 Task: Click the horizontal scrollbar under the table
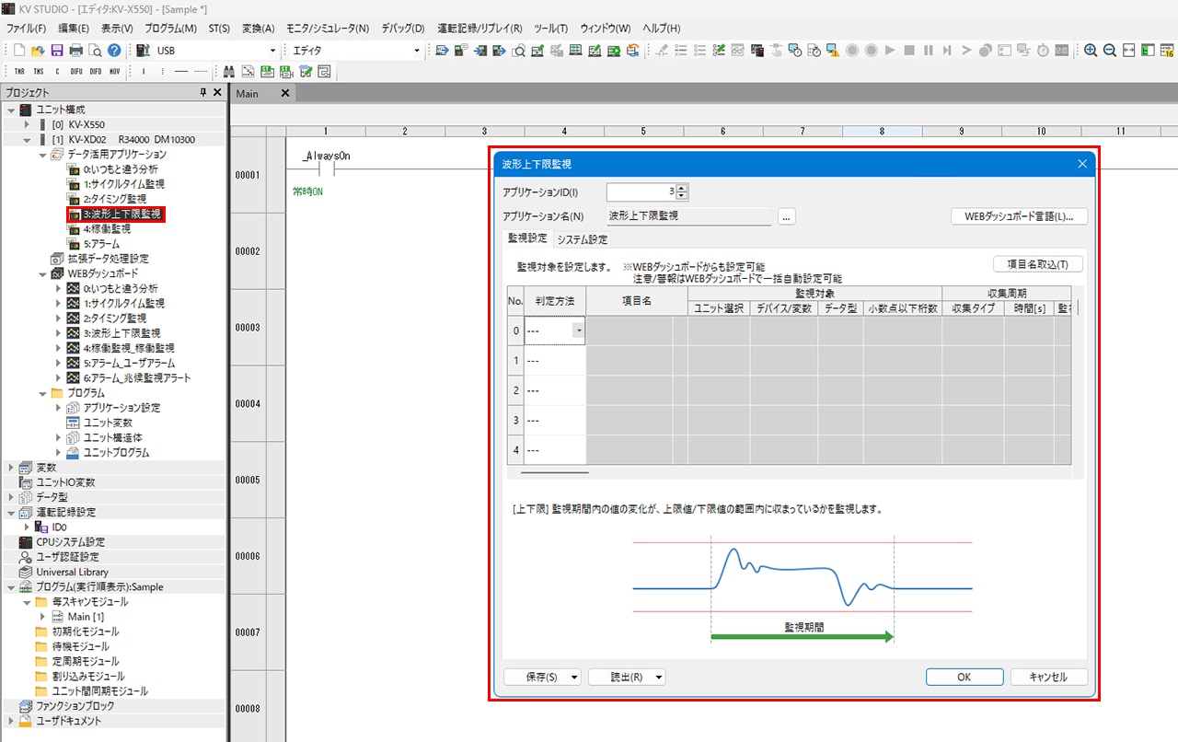[x=554, y=471]
